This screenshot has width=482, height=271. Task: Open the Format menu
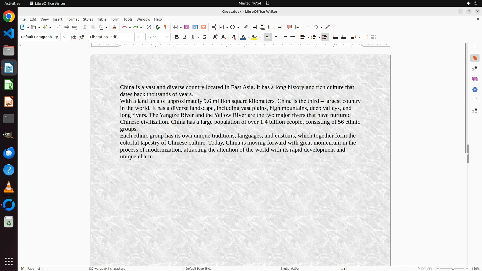pos(73,19)
